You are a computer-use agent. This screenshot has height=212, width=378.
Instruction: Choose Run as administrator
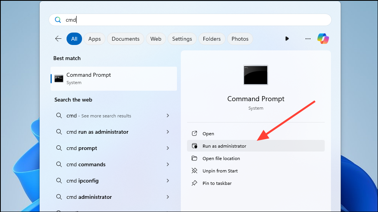click(256, 146)
